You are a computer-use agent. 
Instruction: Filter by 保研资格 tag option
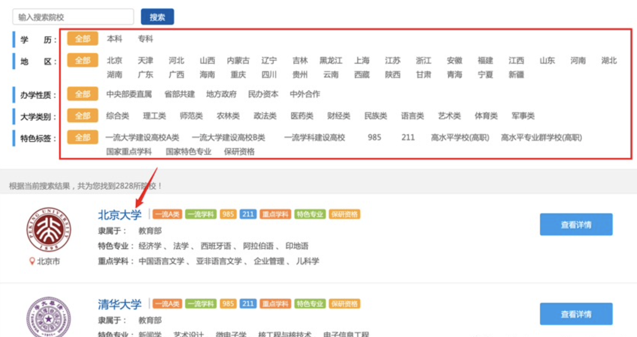(x=239, y=151)
